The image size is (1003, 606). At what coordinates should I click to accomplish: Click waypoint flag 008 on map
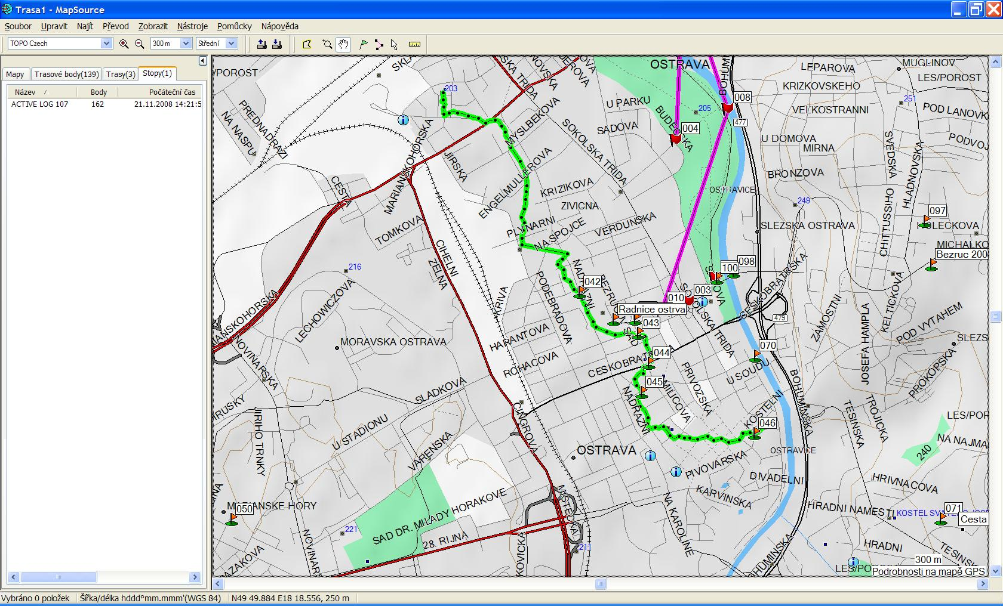(x=728, y=108)
